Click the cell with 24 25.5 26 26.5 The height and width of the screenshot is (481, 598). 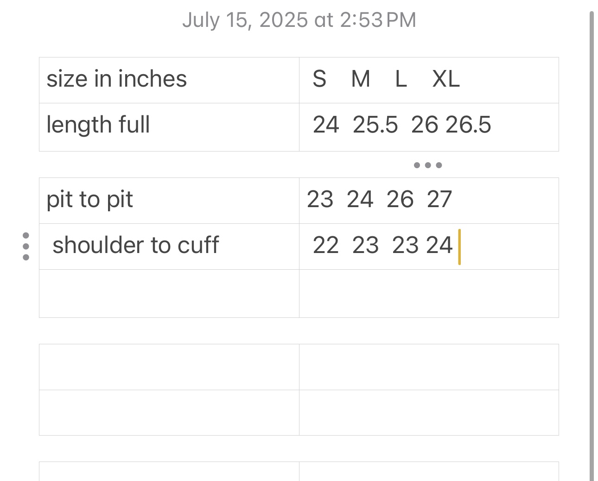click(428, 127)
